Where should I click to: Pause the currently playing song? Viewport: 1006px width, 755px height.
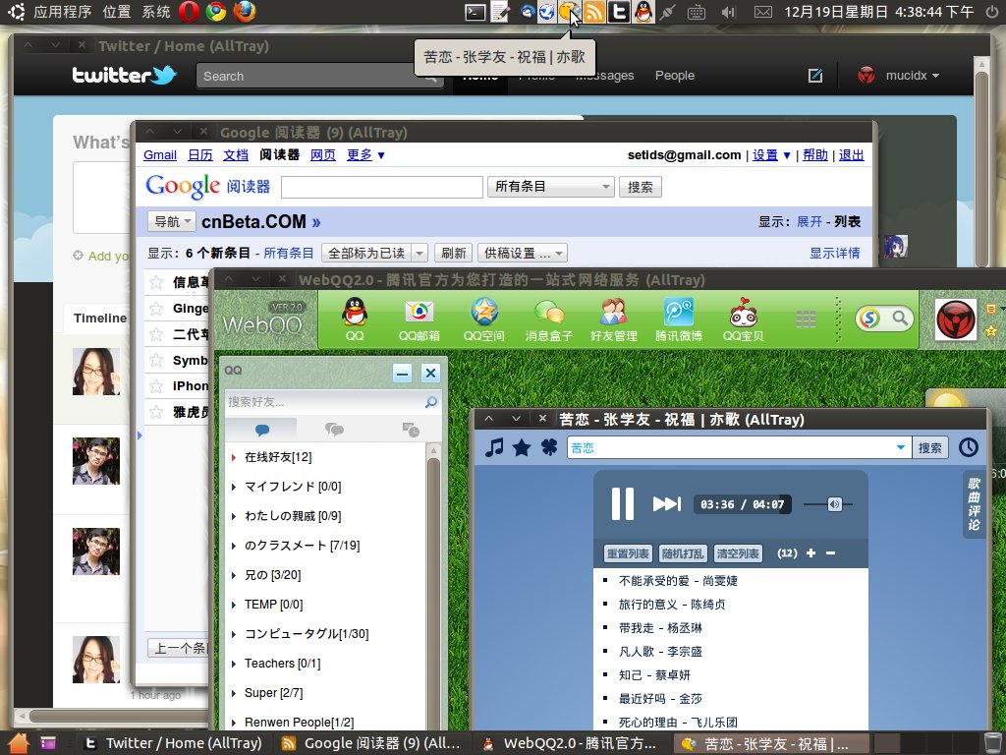(x=623, y=503)
